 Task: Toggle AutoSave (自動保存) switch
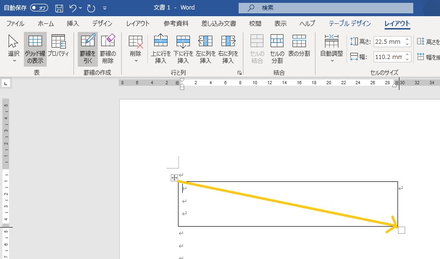click(x=40, y=8)
